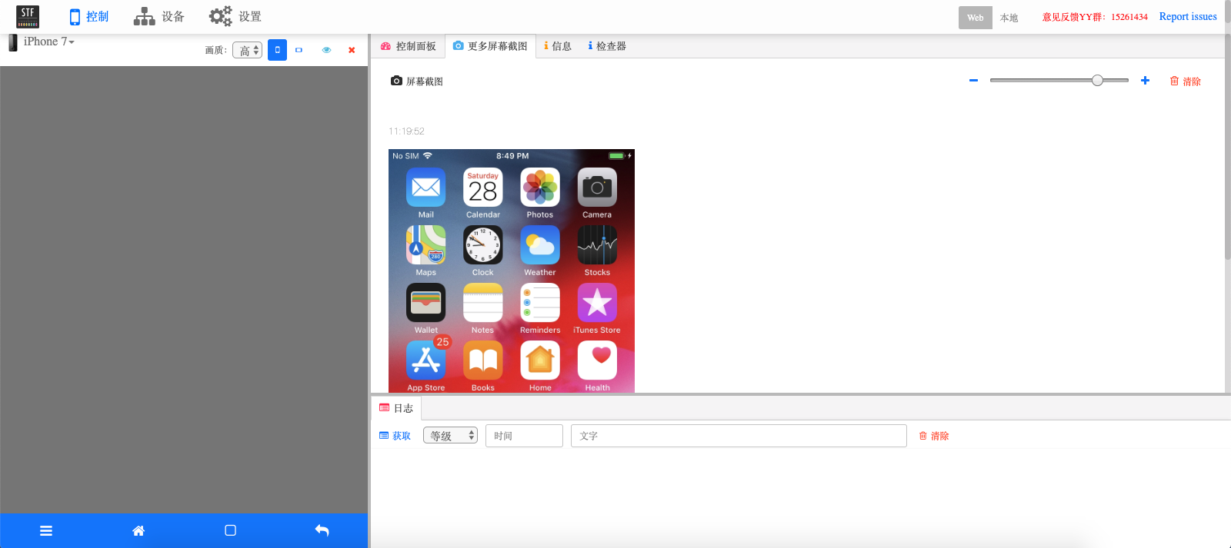1231x548 pixels.
Task: Click App Store icon in screenshot
Action: point(426,360)
